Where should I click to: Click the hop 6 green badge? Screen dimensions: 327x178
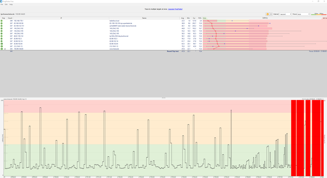tap(2, 34)
